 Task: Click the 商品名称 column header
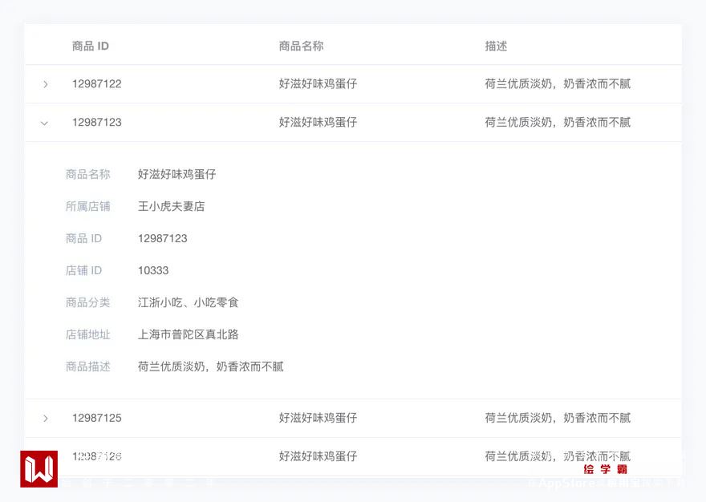[301, 47]
